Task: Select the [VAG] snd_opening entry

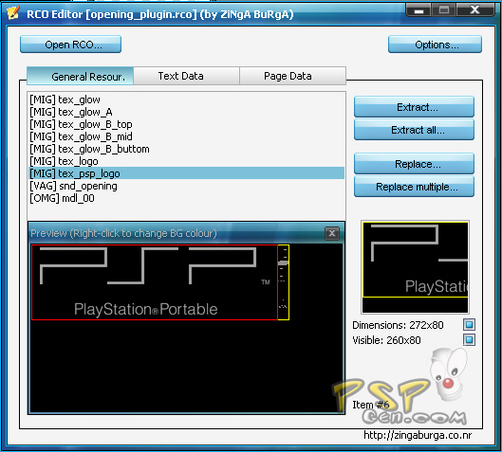Action: point(186,186)
